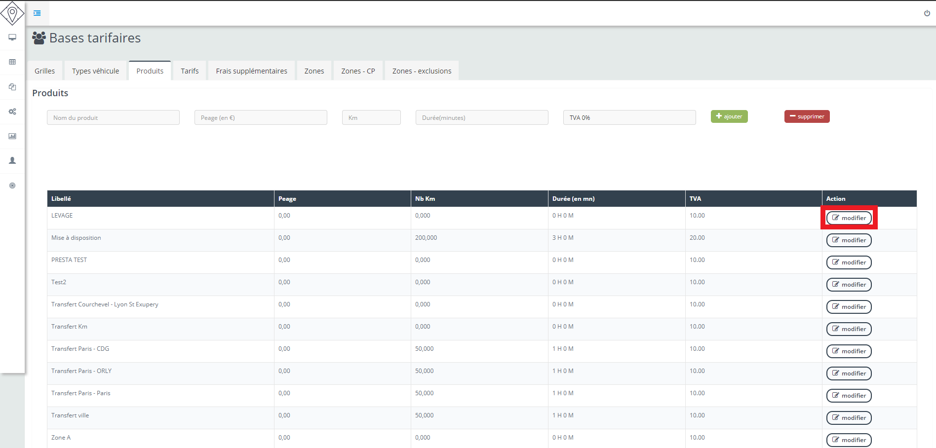Open the table grid sidebar icon

click(12, 62)
